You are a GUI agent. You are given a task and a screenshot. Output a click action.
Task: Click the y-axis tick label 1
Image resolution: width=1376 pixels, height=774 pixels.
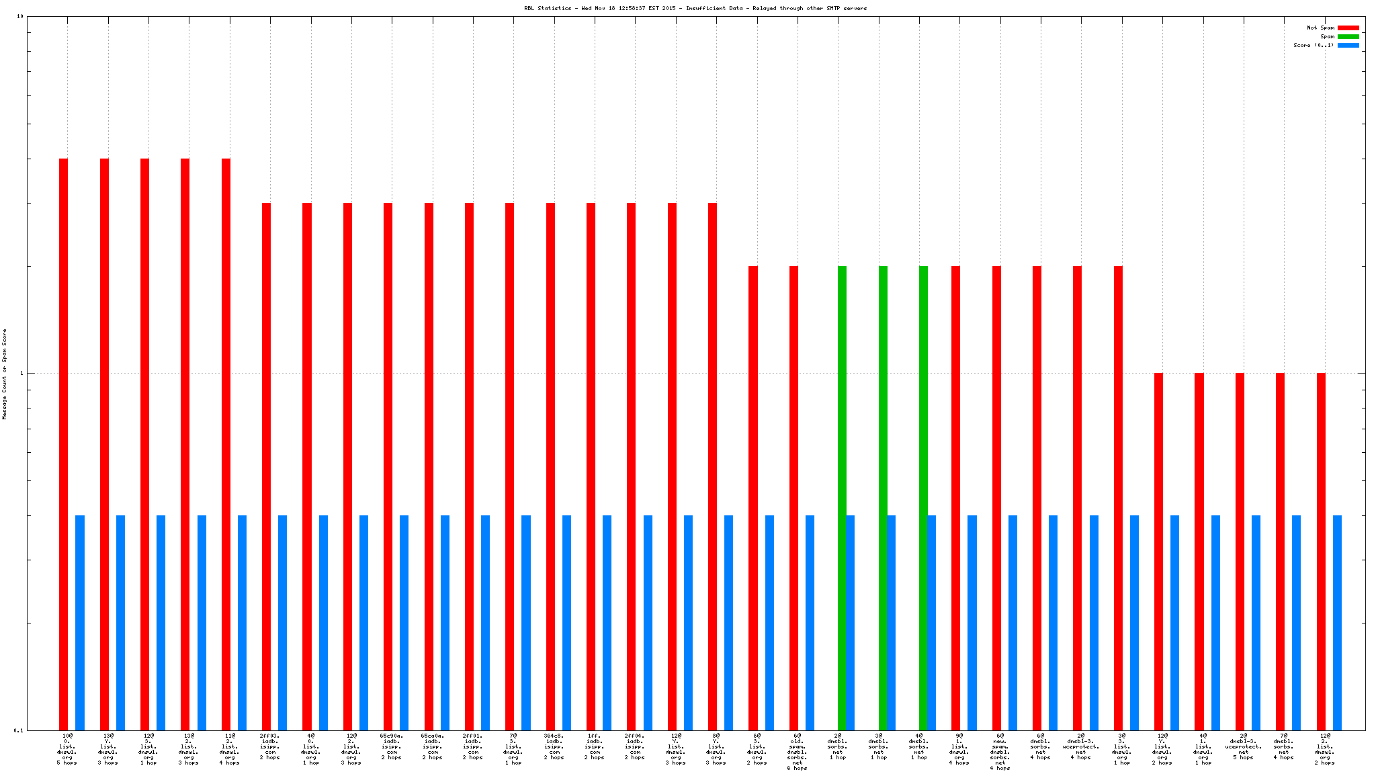21,374
